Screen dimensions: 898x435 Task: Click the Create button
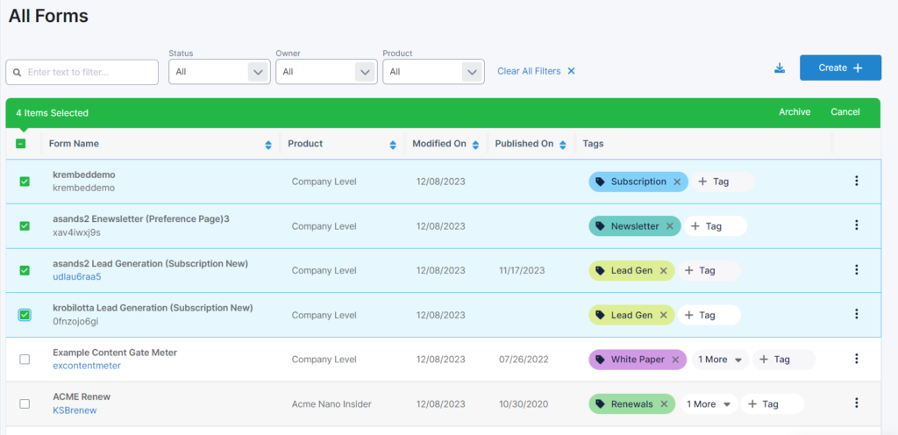click(840, 68)
